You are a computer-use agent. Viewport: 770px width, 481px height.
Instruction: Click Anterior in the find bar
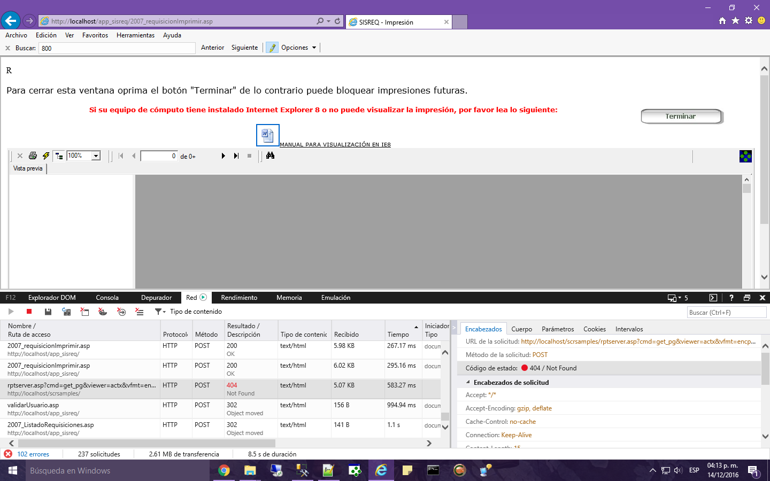pyautogui.click(x=212, y=48)
